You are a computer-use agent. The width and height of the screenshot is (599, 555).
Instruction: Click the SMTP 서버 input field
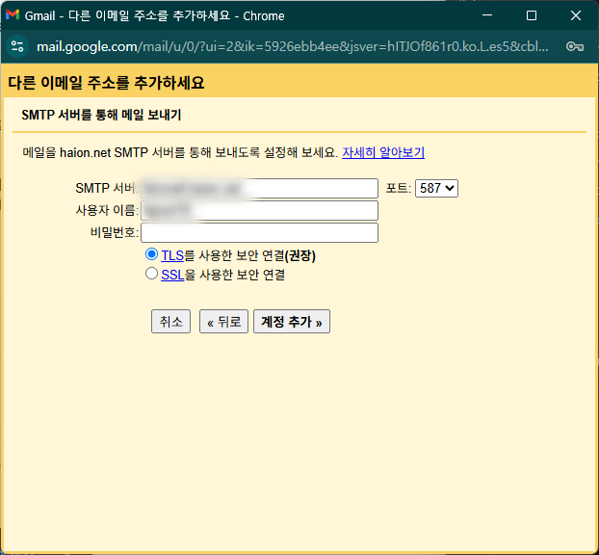pos(259,188)
